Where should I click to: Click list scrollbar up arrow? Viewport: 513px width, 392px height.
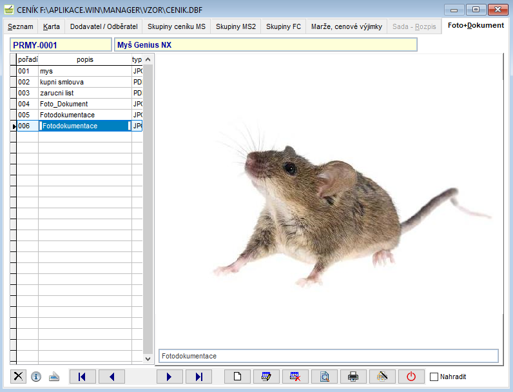[x=148, y=59]
